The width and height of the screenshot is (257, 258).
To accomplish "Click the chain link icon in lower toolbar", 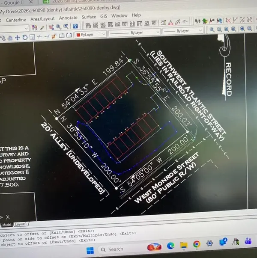I will pos(3,39).
